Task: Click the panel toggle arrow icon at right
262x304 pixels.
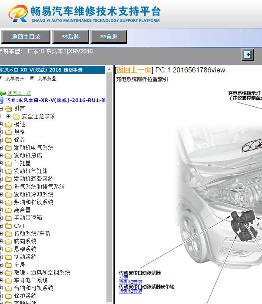Action: (x=248, y=55)
